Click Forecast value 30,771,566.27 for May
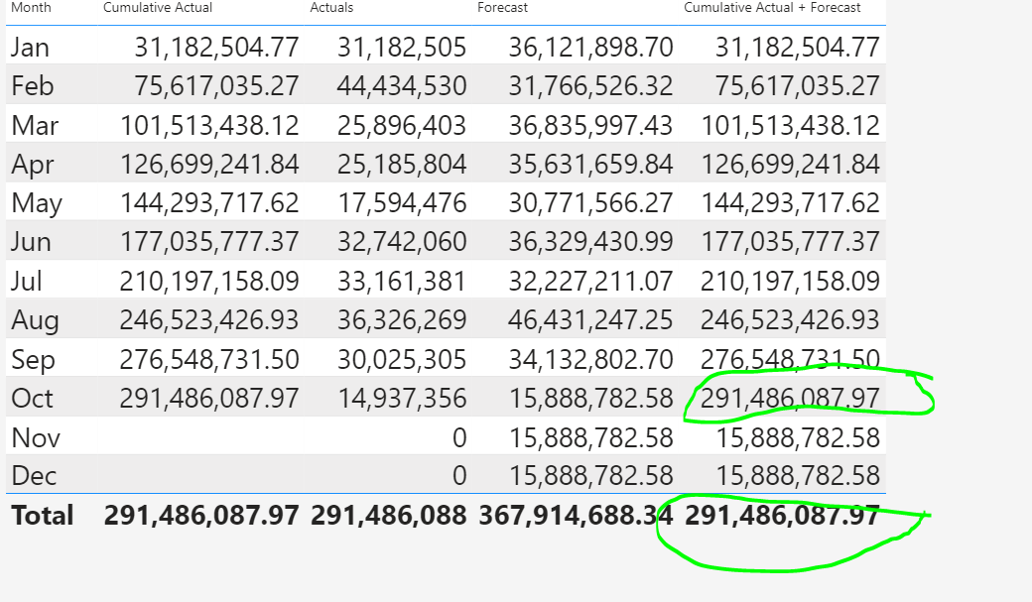1032x602 pixels. pyautogui.click(x=591, y=203)
